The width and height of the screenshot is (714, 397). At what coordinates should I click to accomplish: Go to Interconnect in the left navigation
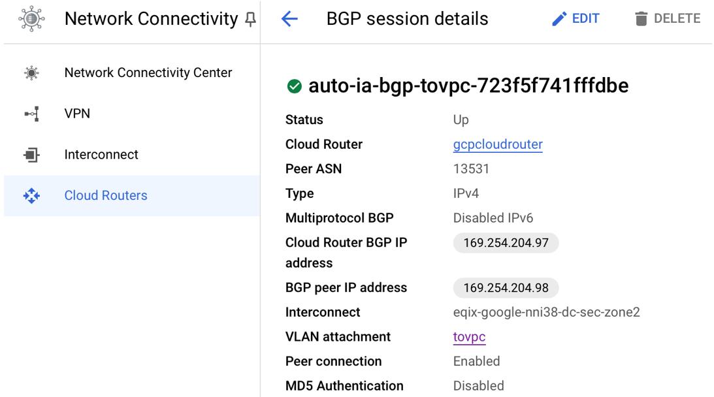[101, 155]
